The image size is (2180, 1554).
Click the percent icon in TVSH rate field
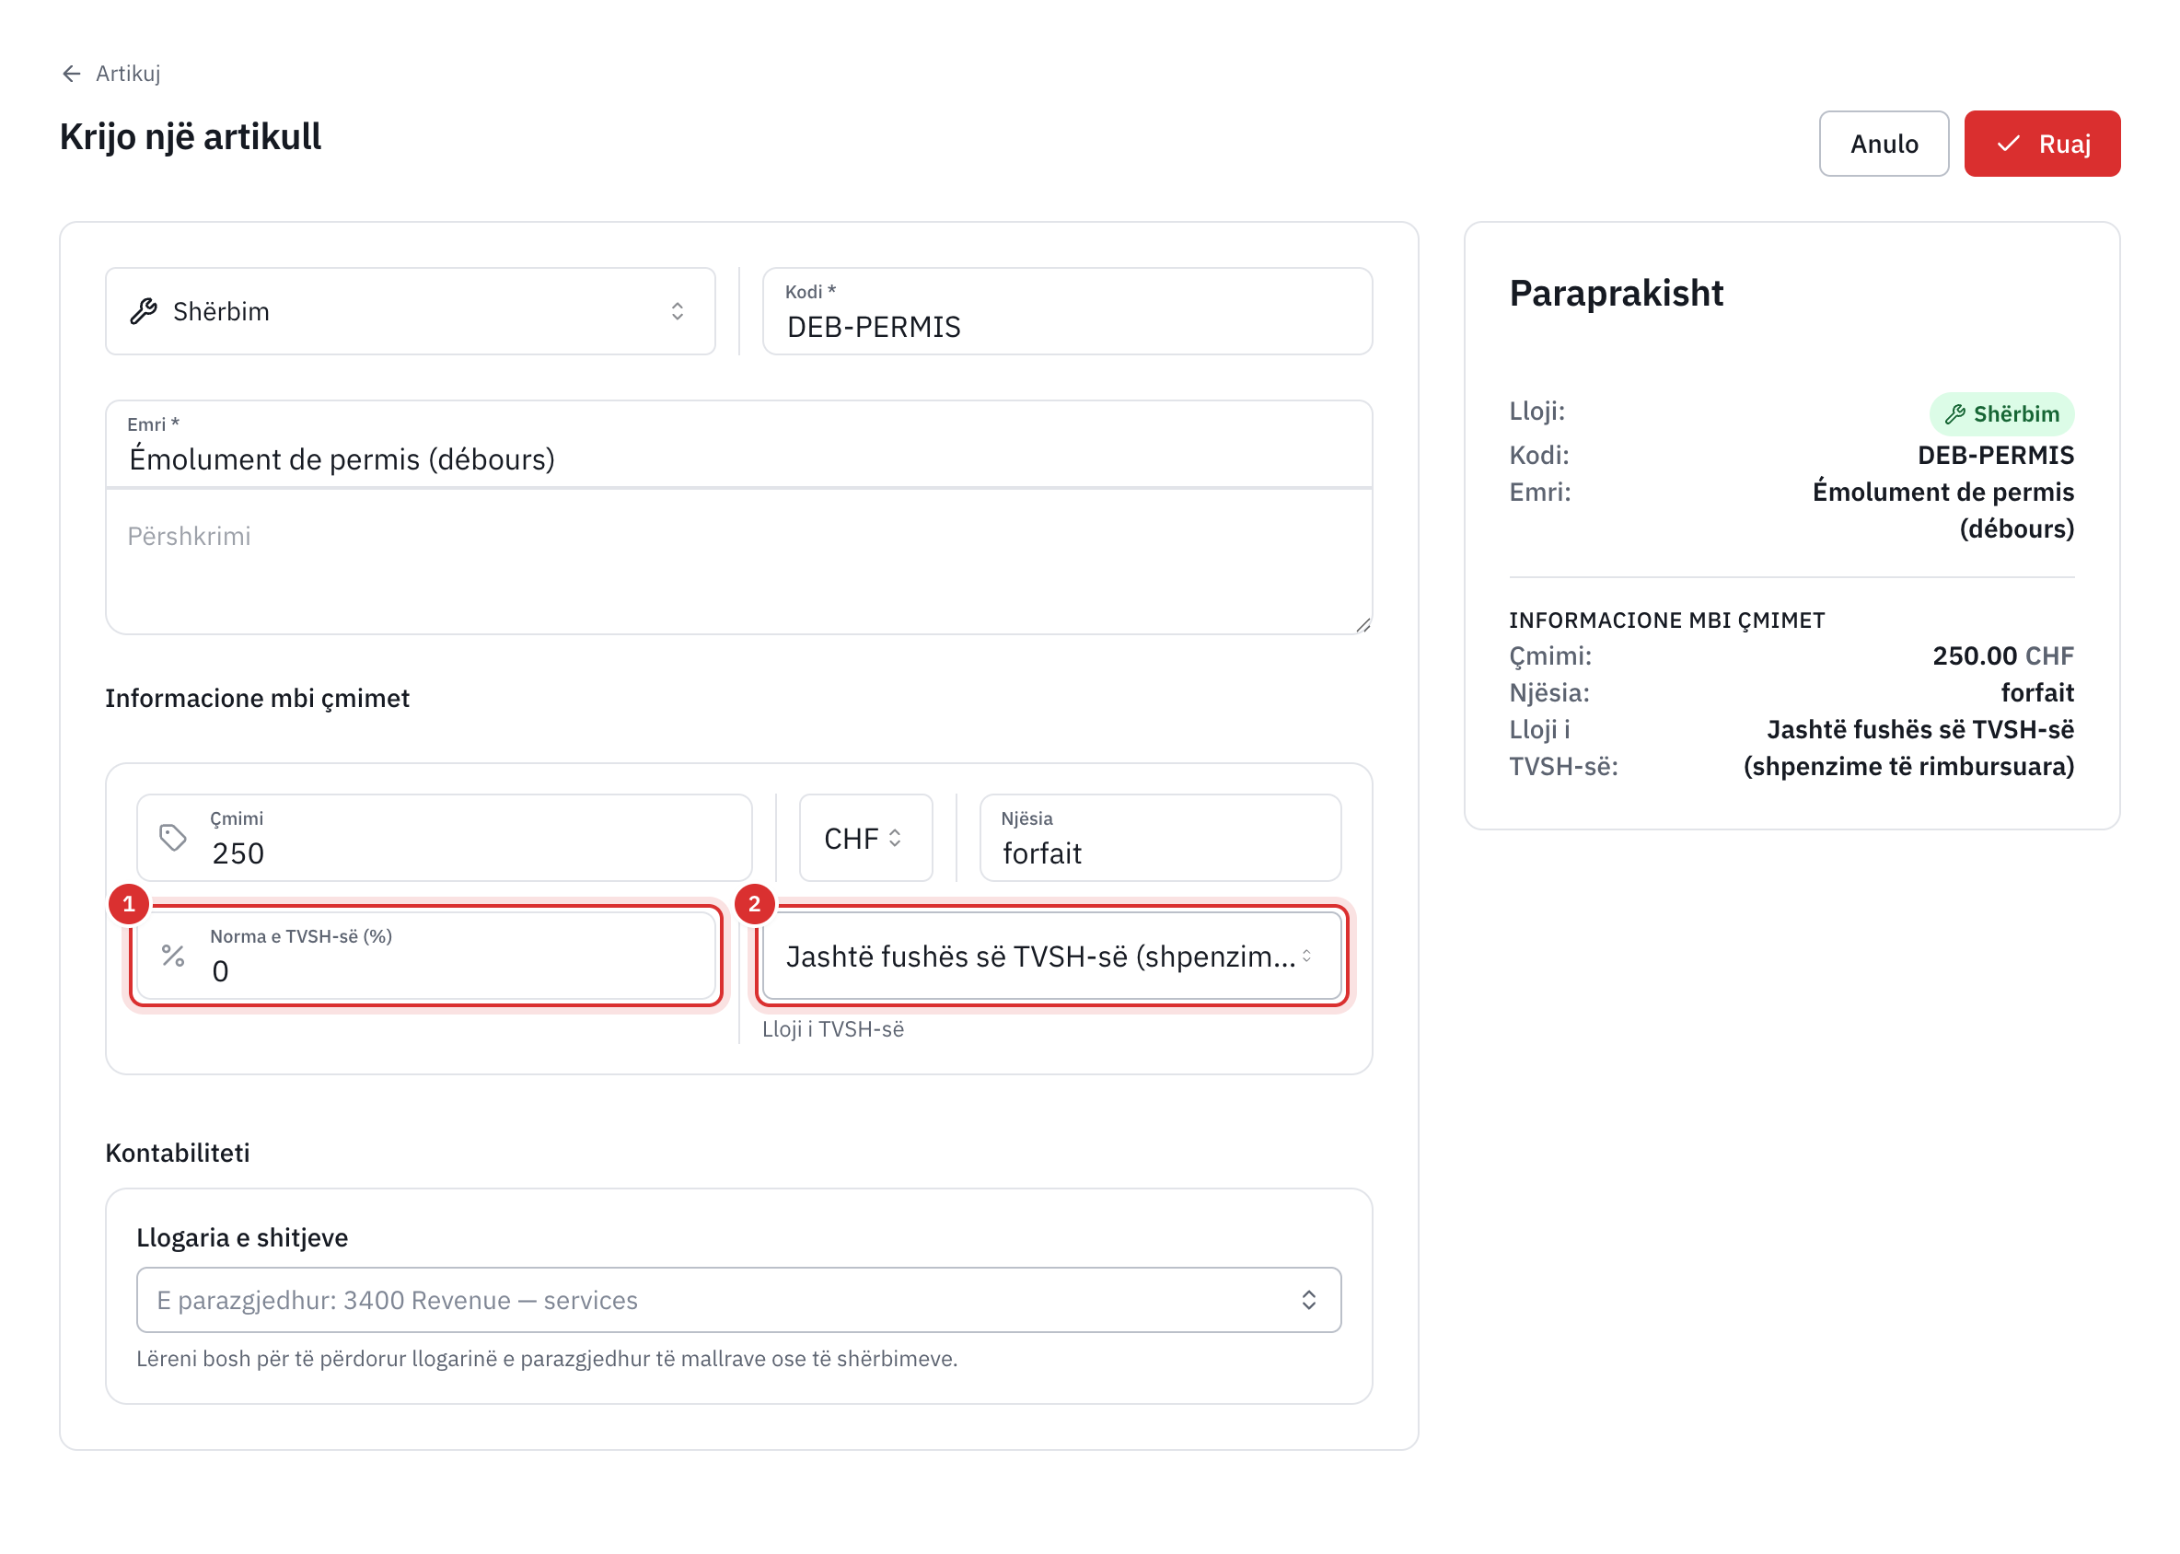coord(173,956)
